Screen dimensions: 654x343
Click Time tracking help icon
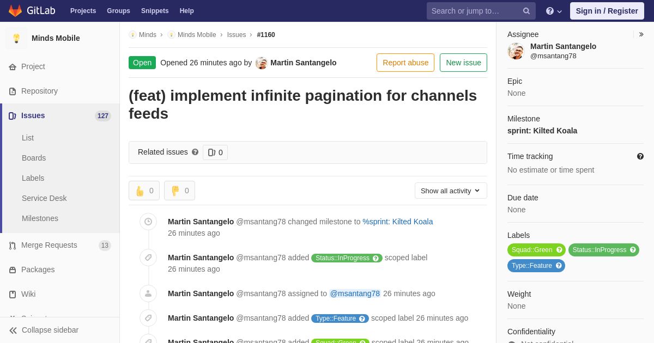point(640,156)
